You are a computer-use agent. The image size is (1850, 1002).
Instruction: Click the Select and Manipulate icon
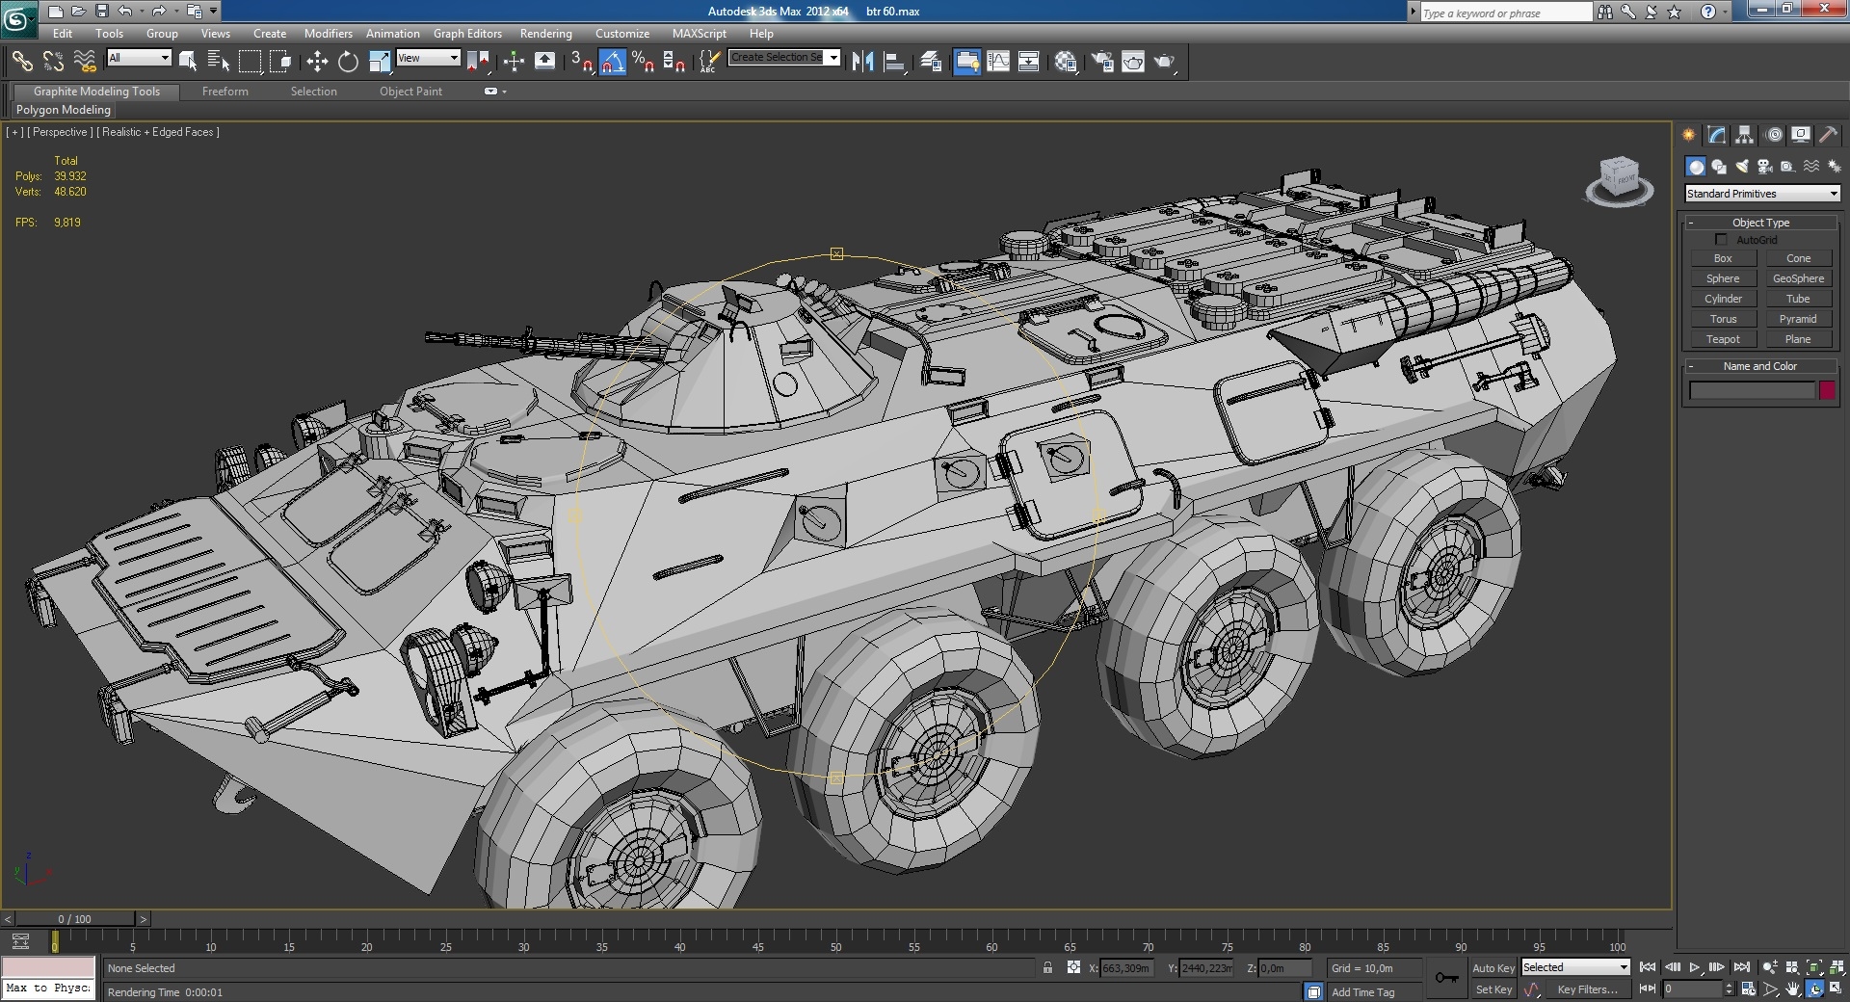click(514, 62)
